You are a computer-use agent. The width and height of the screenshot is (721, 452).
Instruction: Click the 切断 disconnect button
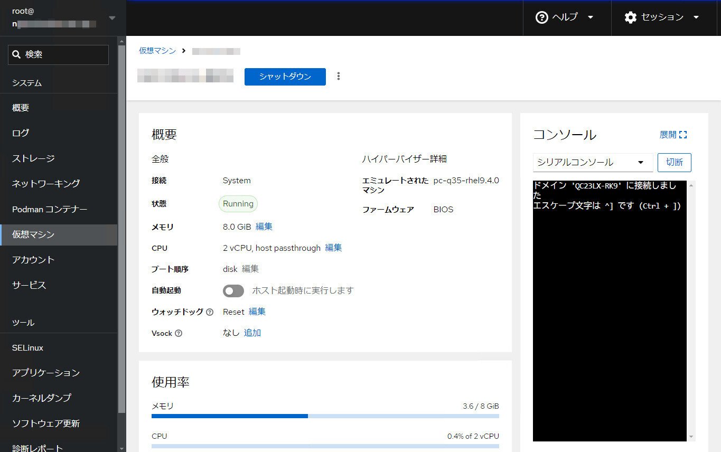tap(674, 162)
